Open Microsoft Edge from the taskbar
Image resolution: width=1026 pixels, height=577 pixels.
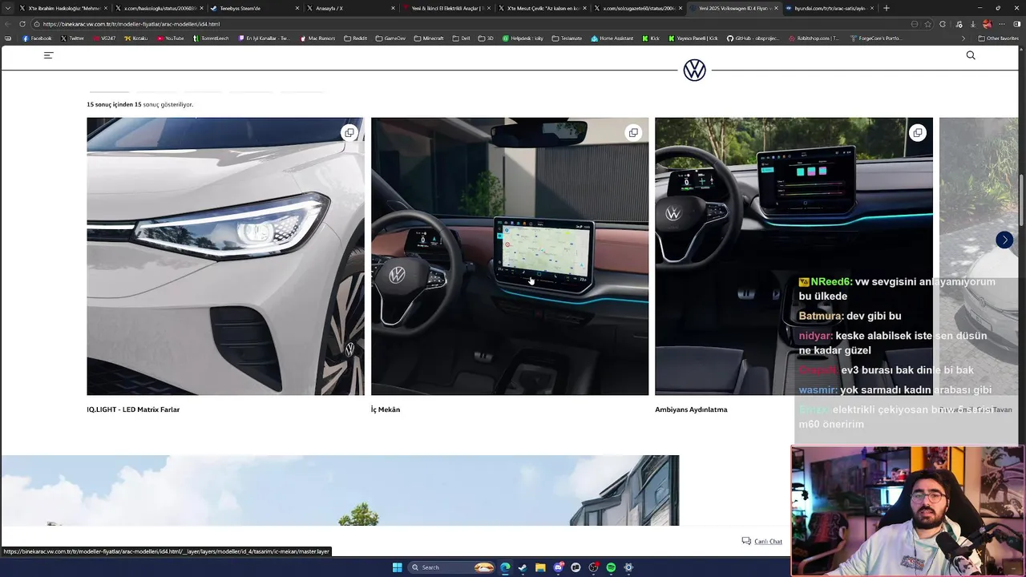click(x=505, y=567)
